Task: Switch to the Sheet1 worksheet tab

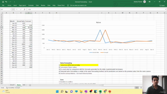Action: 12,85
